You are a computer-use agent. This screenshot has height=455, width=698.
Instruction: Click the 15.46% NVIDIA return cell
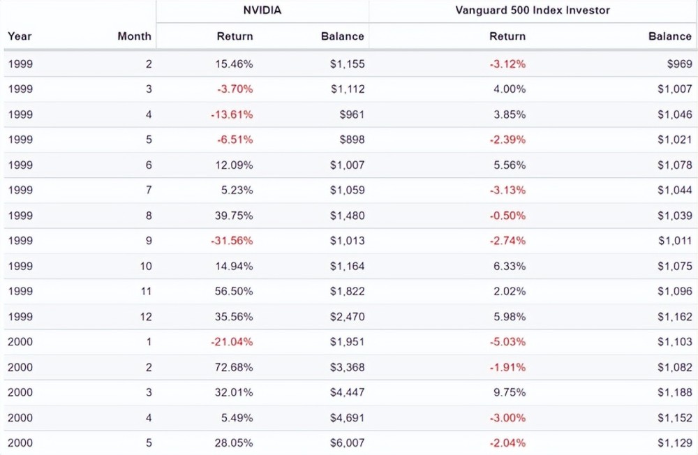[235, 64]
